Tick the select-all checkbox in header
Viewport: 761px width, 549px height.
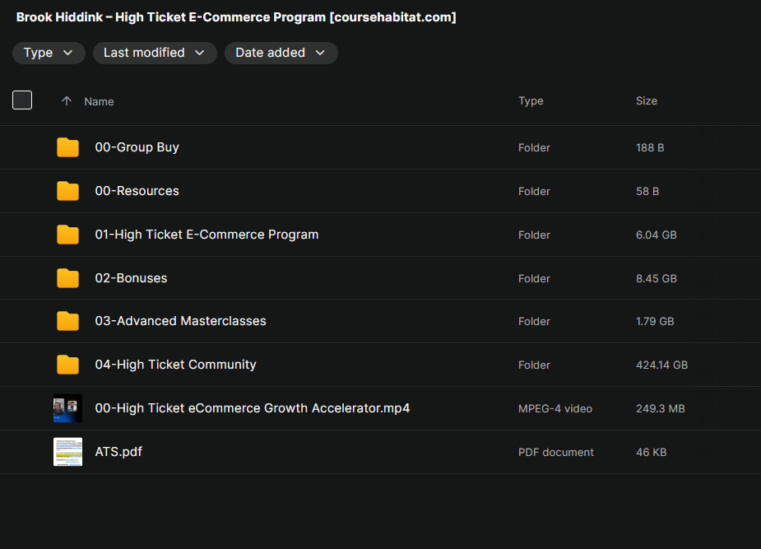coord(22,100)
